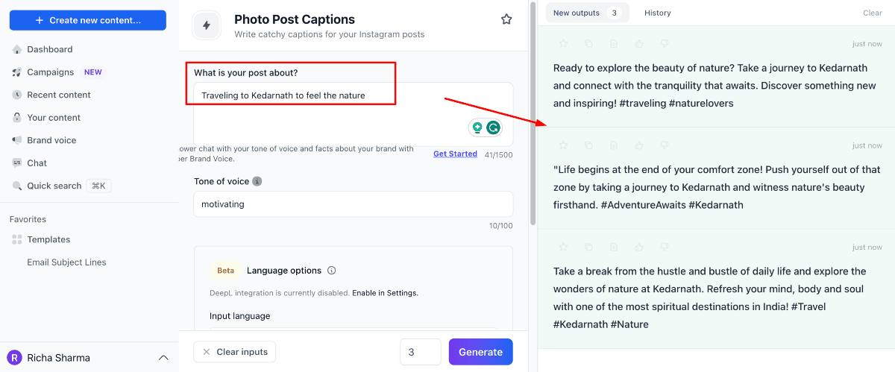Click Language options info icon

332,271
